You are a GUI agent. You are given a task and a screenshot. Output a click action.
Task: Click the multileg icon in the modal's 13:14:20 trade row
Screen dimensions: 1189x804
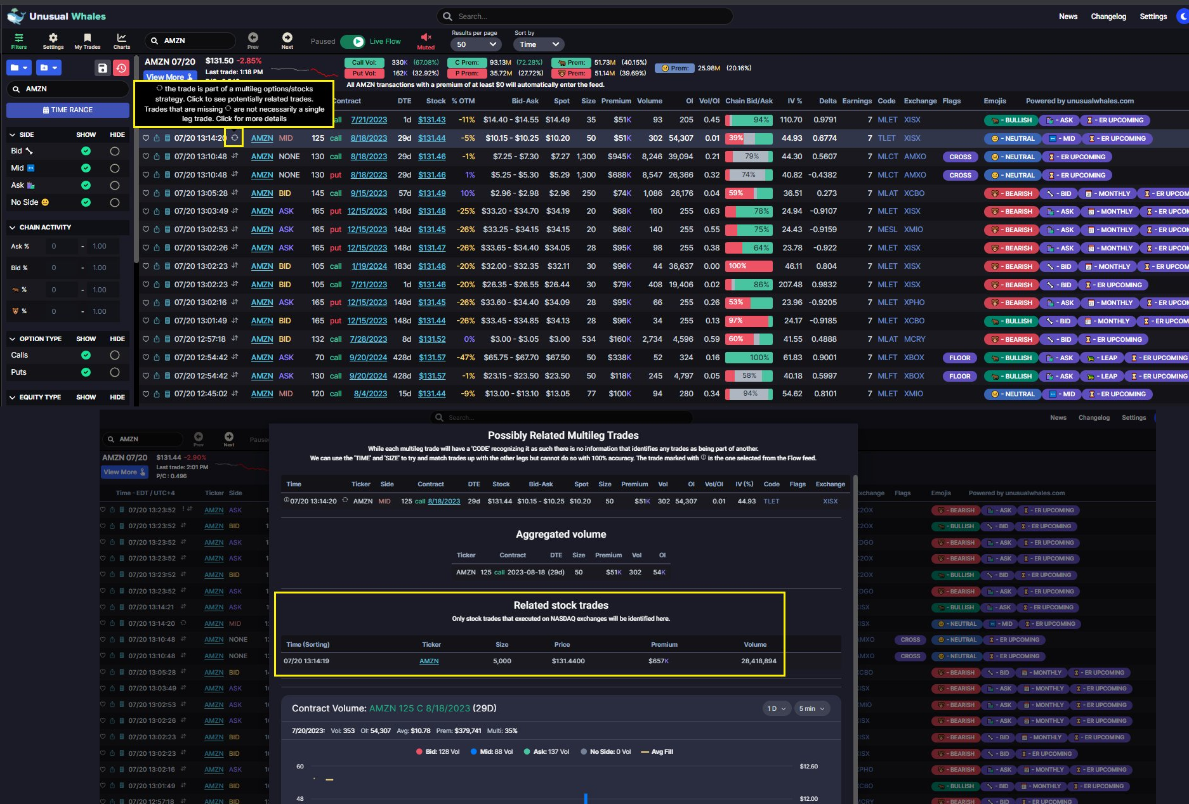(345, 500)
